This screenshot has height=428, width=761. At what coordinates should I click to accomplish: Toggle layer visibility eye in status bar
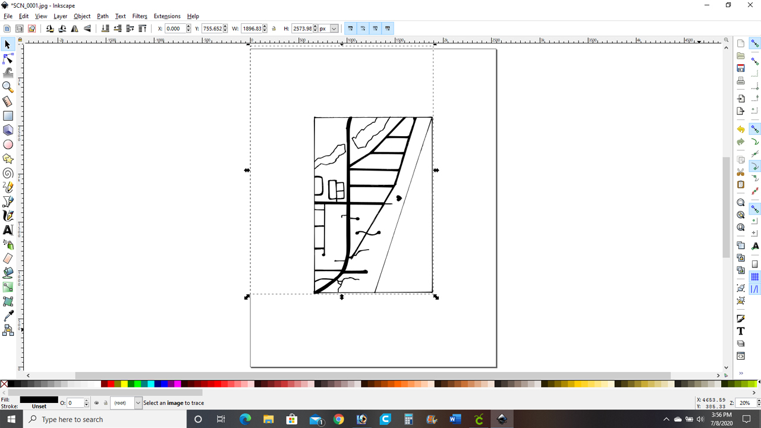click(x=96, y=403)
